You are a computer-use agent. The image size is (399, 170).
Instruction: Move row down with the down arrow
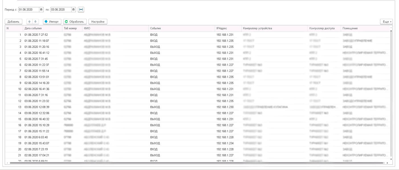click(x=35, y=22)
